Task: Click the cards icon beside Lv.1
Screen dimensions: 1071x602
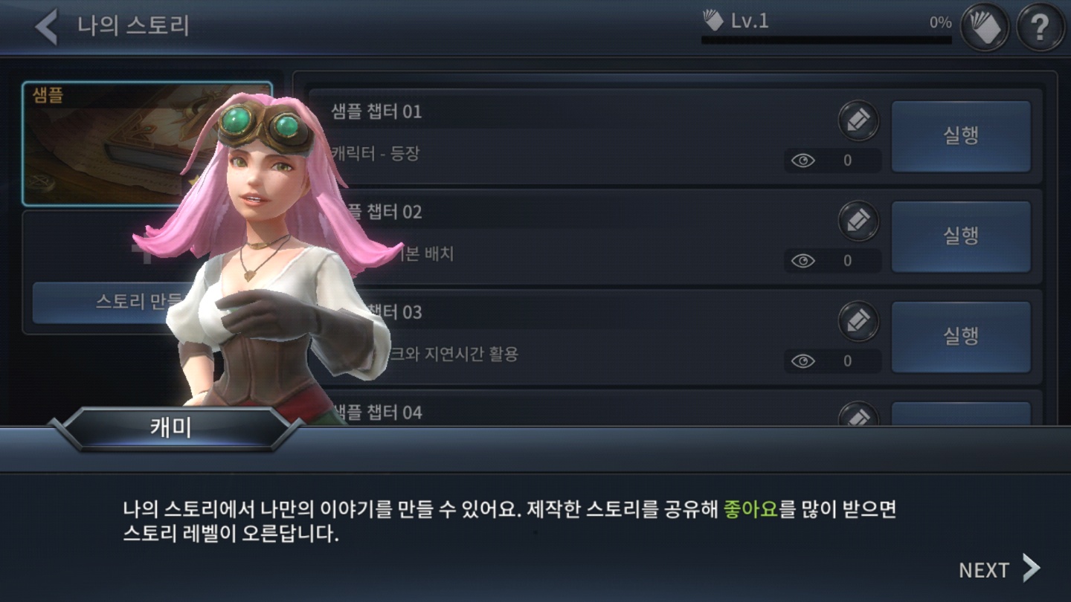Action: [x=713, y=21]
